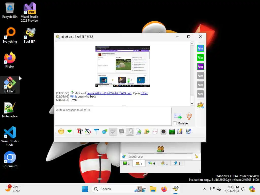The width and height of the screenshot is (260, 195).
Task: Open the chat font selector TT icon
Action: coord(79,132)
